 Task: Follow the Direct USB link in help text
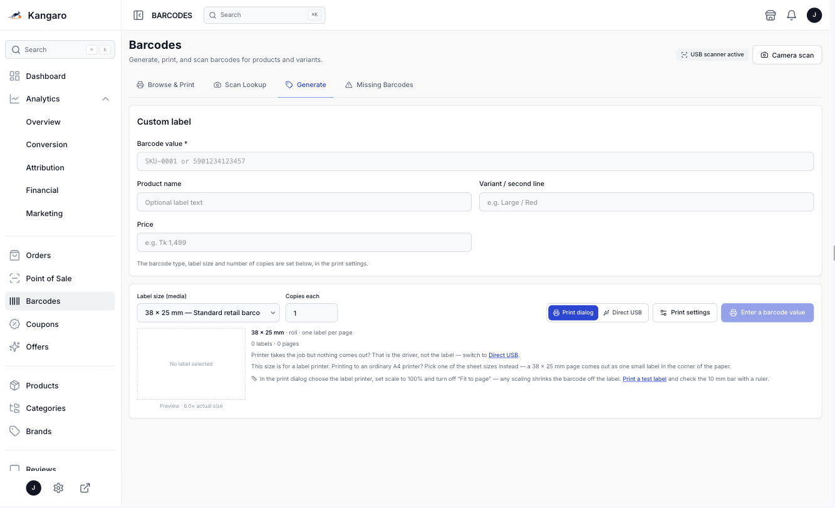point(503,355)
